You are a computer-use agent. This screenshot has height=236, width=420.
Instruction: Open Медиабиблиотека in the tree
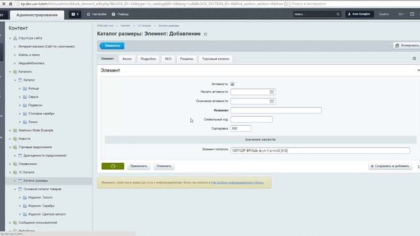[31, 63]
